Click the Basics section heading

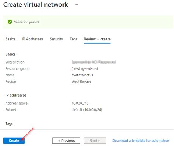(10, 54)
